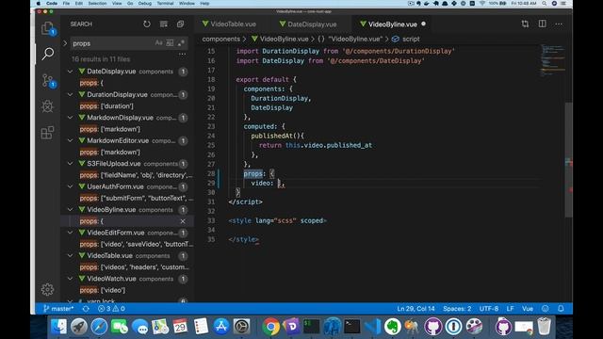Image resolution: width=603 pixels, height=339 pixels.
Task: Open the Search view icon
Action: [48, 54]
